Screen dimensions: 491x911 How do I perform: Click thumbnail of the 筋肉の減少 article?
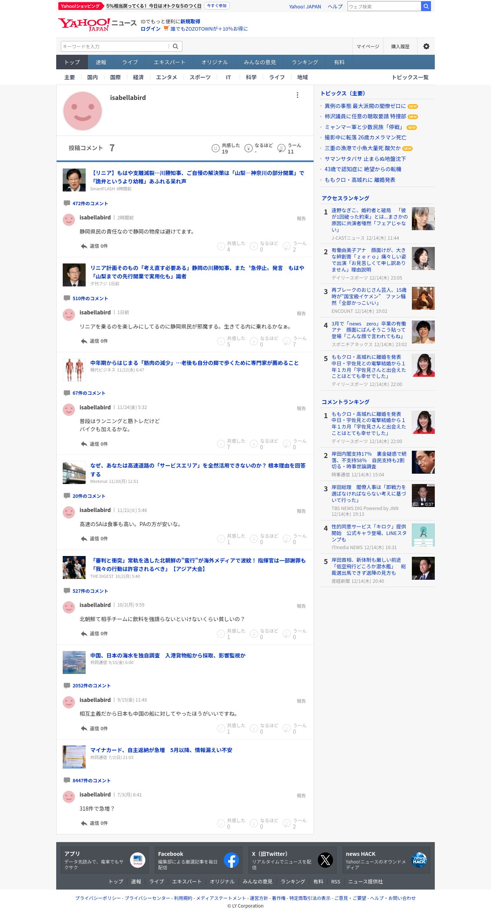pyautogui.click(x=74, y=370)
